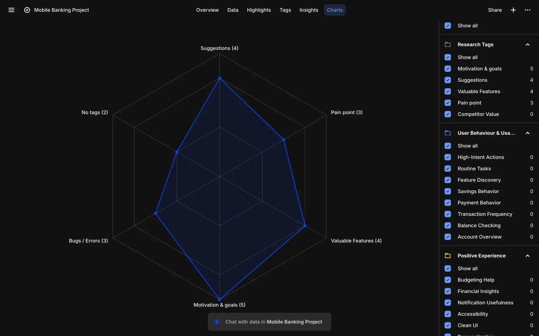Click the plus icon to add new
Image resolution: width=539 pixels, height=336 pixels.
click(513, 10)
